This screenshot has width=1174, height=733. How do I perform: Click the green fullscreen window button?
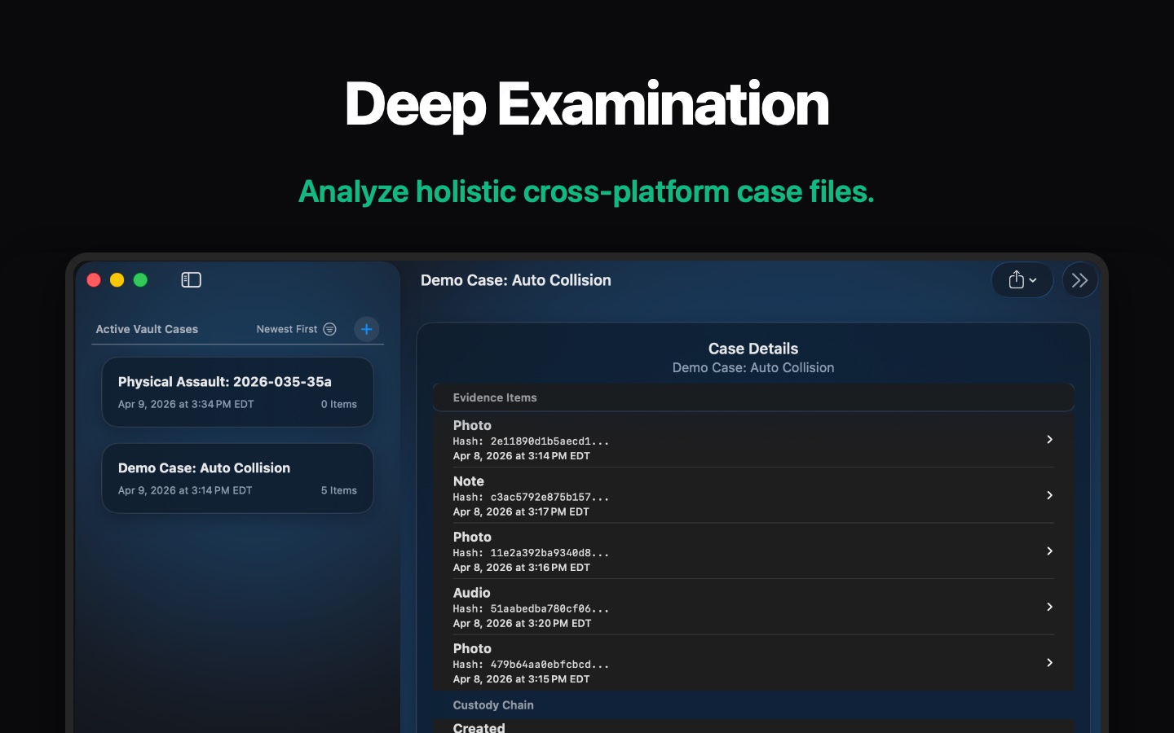140,280
